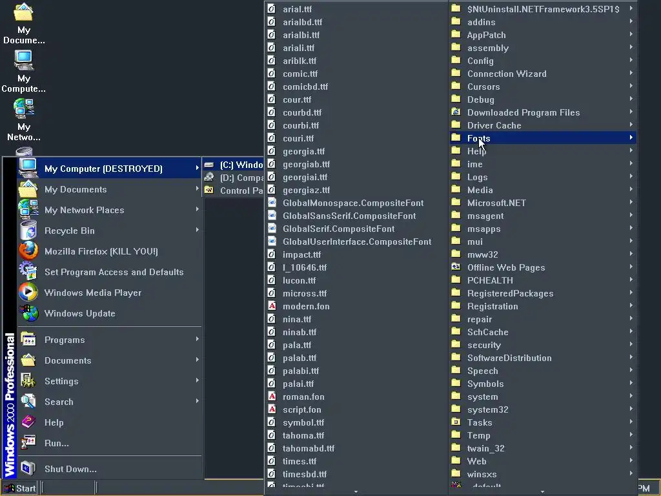Open the Documents menu item
Image resolution: width=661 pixels, height=496 pixels.
pos(109,360)
